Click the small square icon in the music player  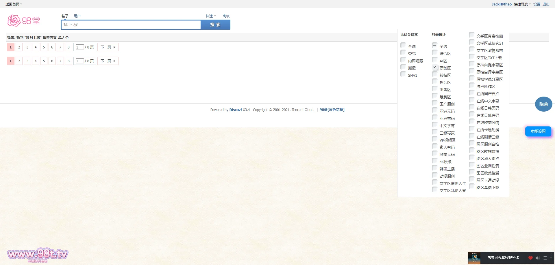point(551,258)
